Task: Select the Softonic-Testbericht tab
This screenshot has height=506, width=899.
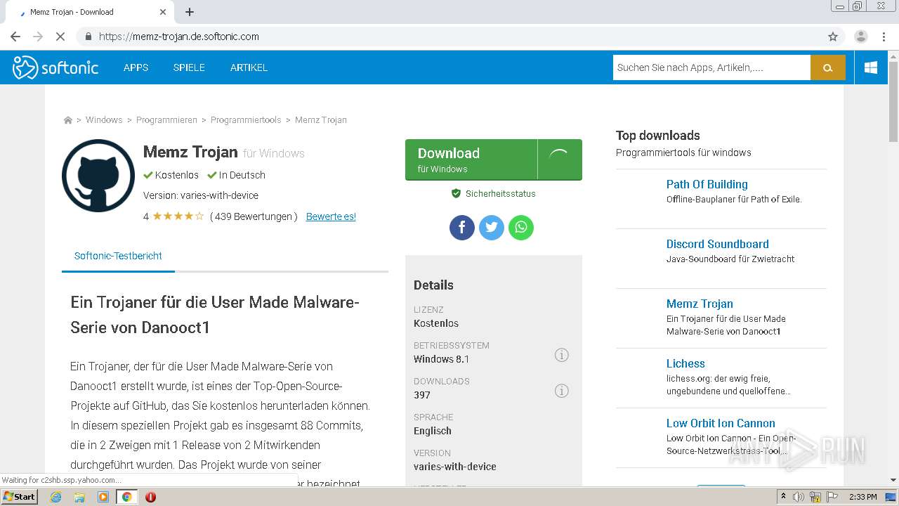Action: (x=118, y=256)
